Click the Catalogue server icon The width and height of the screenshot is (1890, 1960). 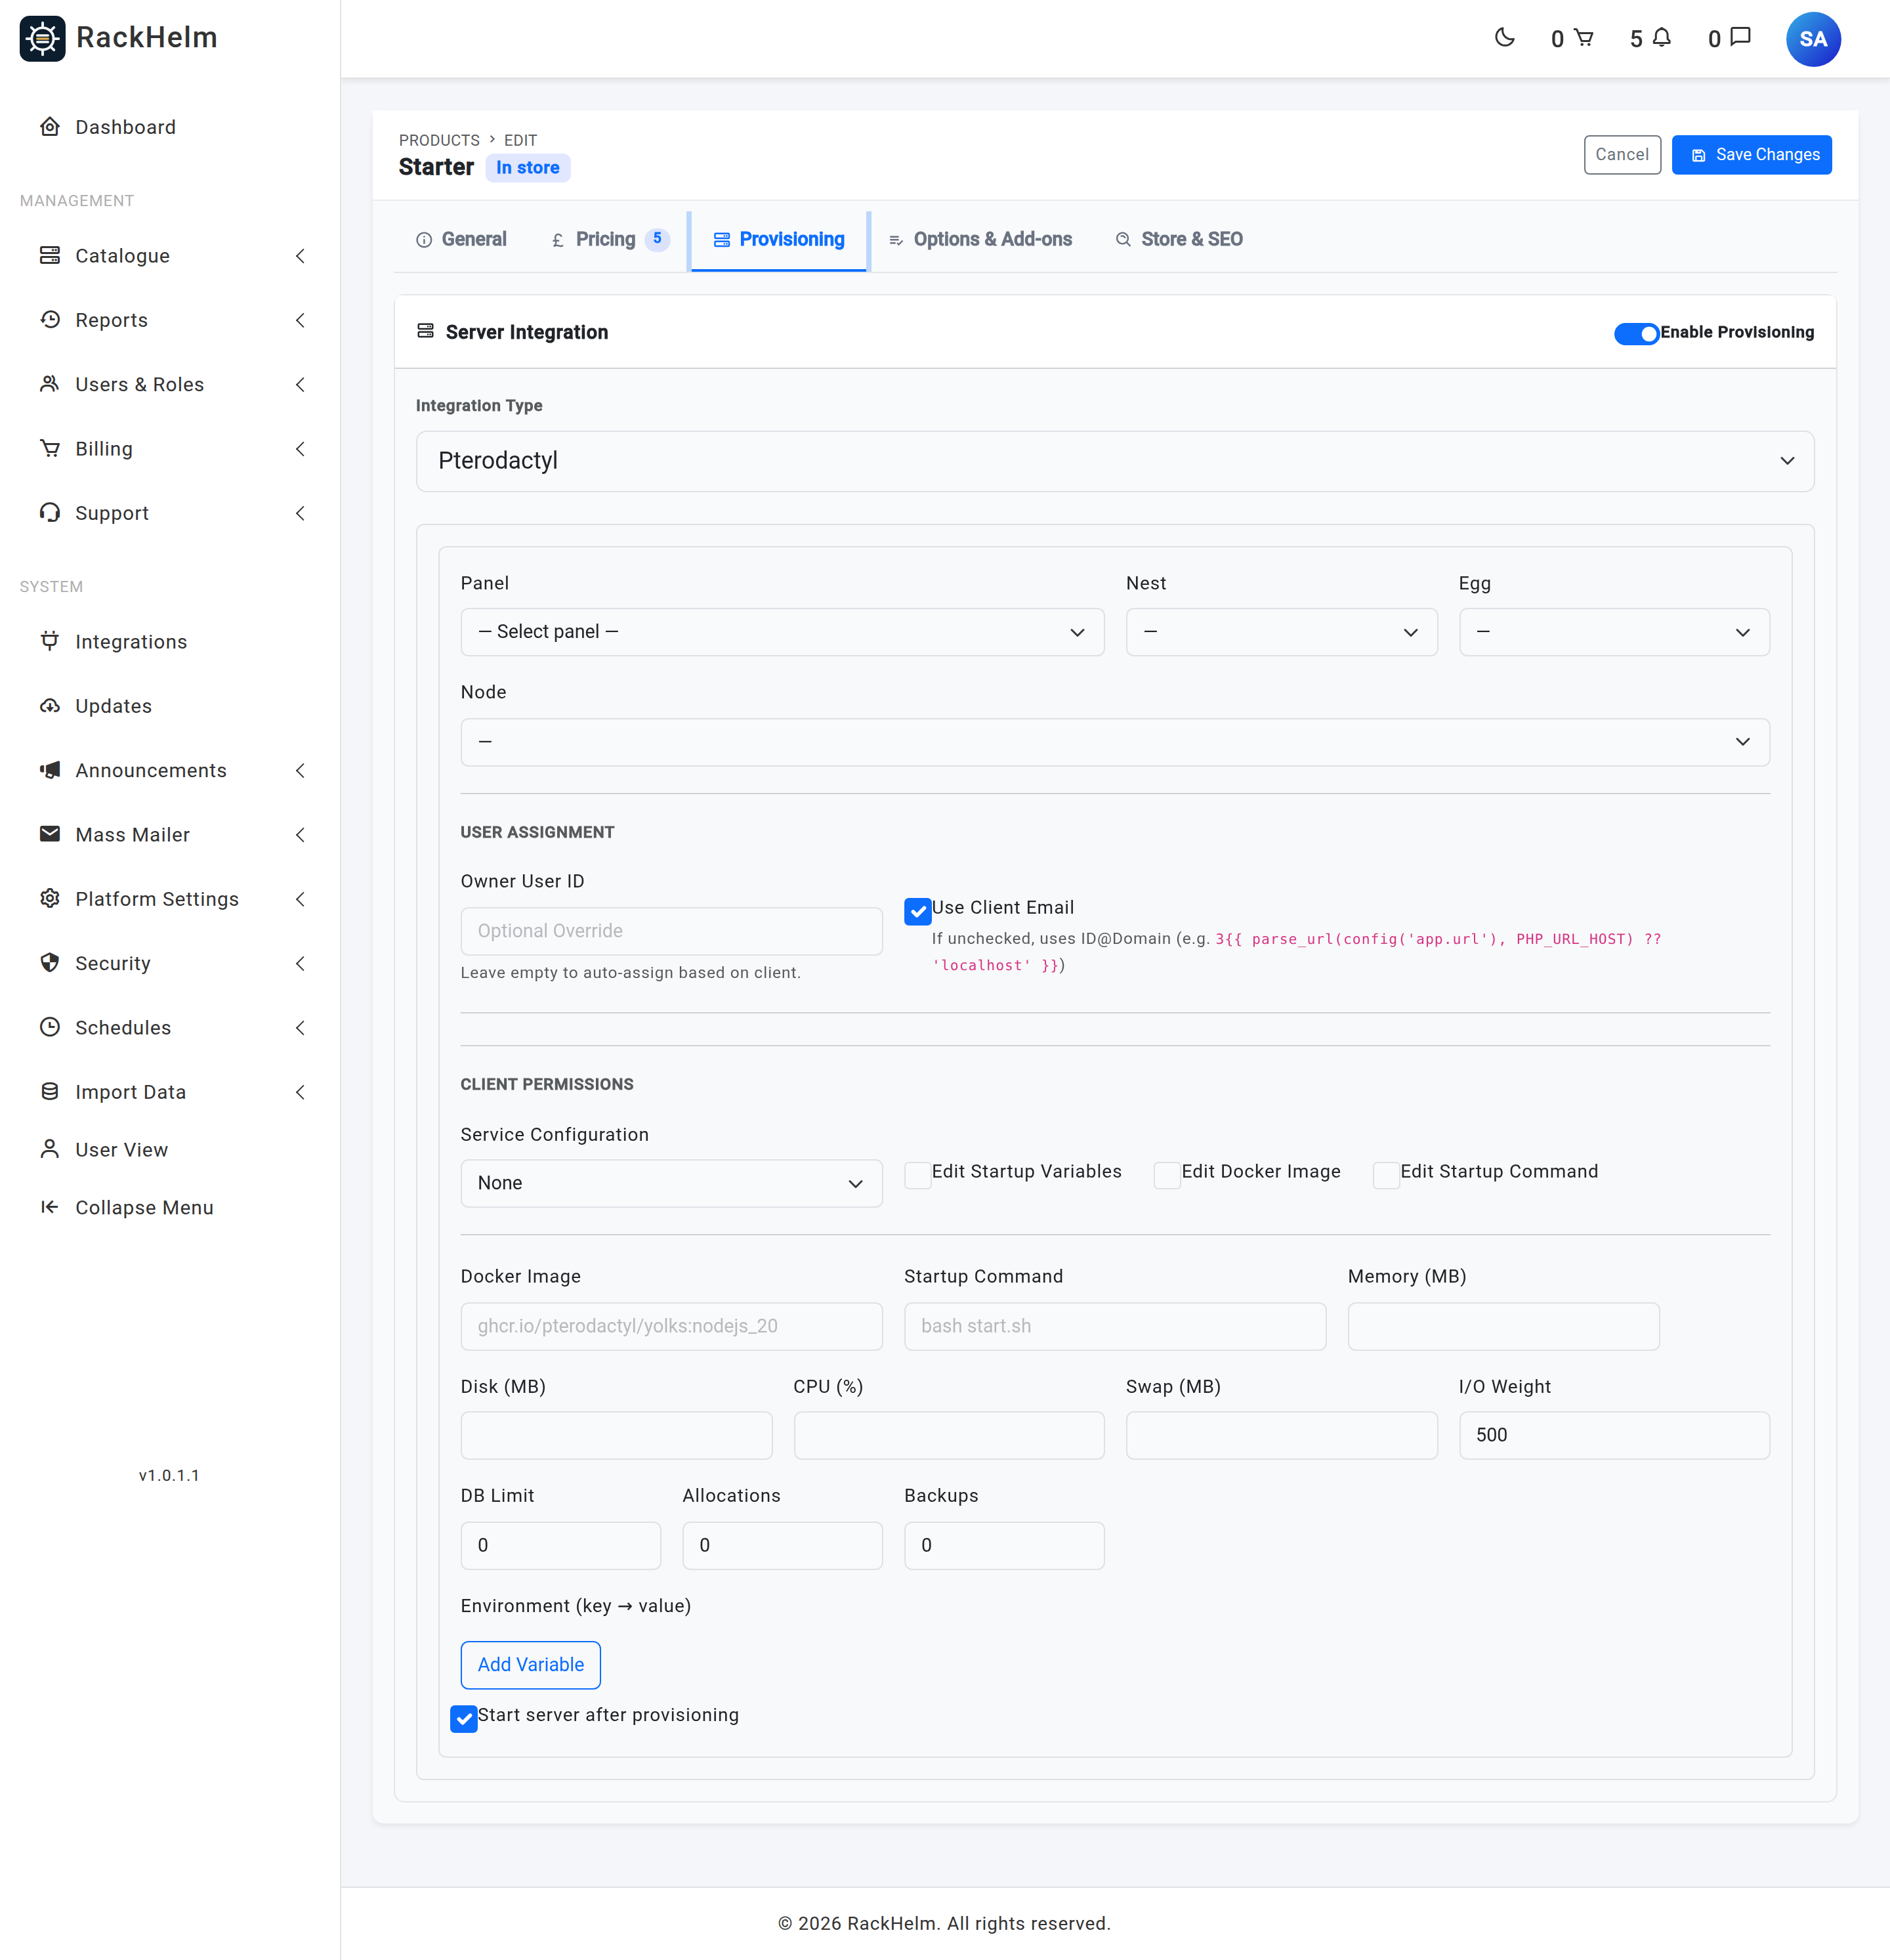click(x=49, y=255)
